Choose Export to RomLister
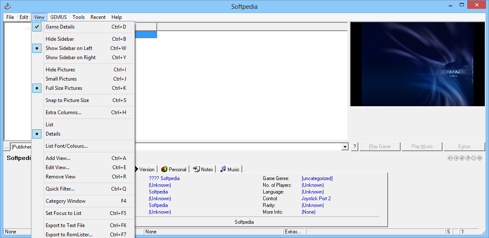Image resolution: width=489 pixels, height=238 pixels. pyautogui.click(x=83, y=235)
